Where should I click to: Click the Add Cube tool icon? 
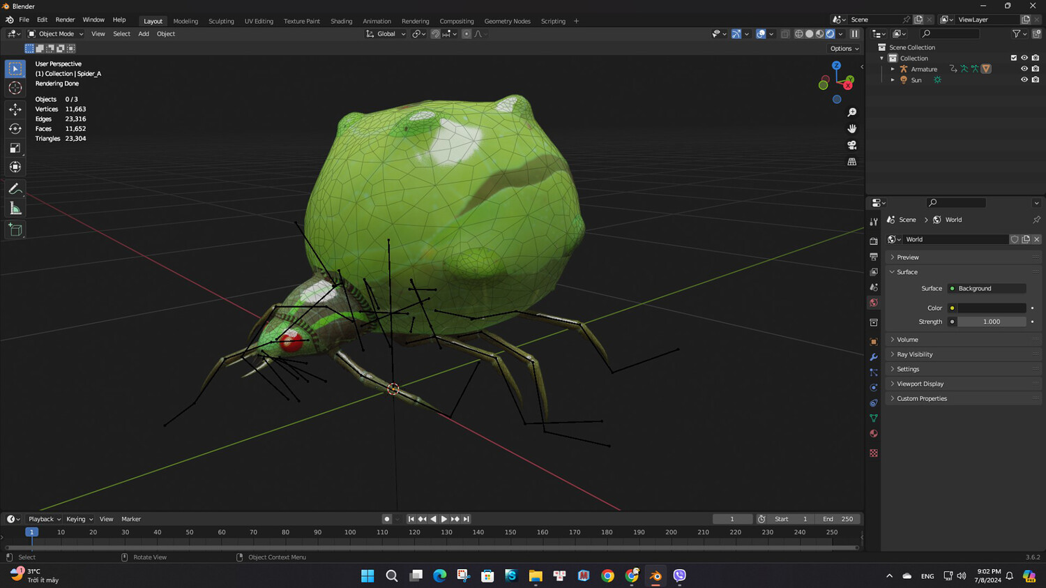(x=15, y=230)
